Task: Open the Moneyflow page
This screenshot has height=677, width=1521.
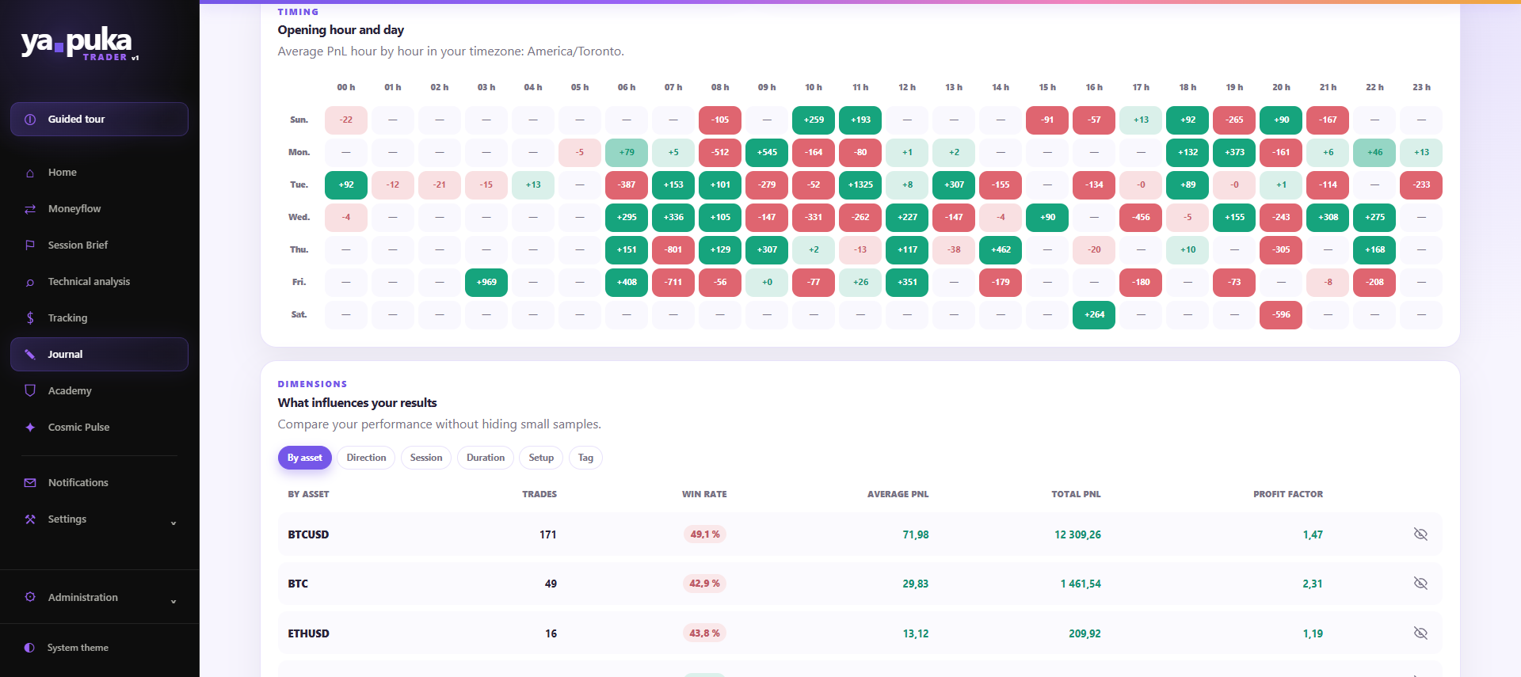Action: click(99, 209)
